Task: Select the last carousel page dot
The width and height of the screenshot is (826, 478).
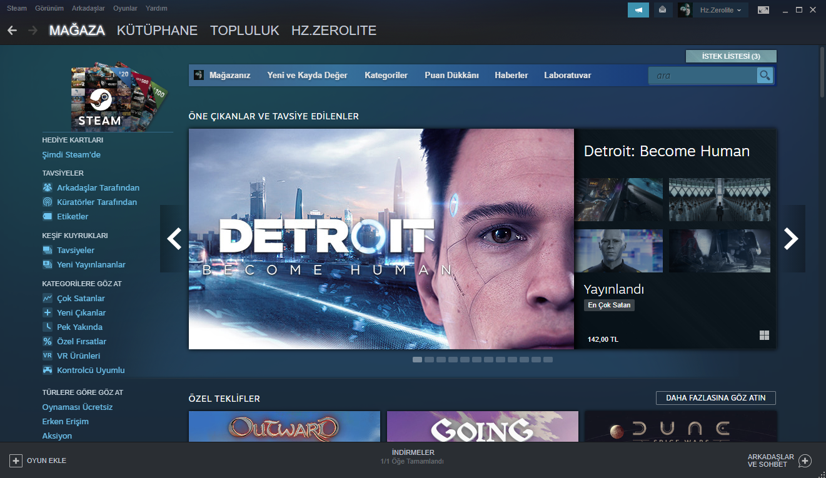Action: (x=548, y=360)
